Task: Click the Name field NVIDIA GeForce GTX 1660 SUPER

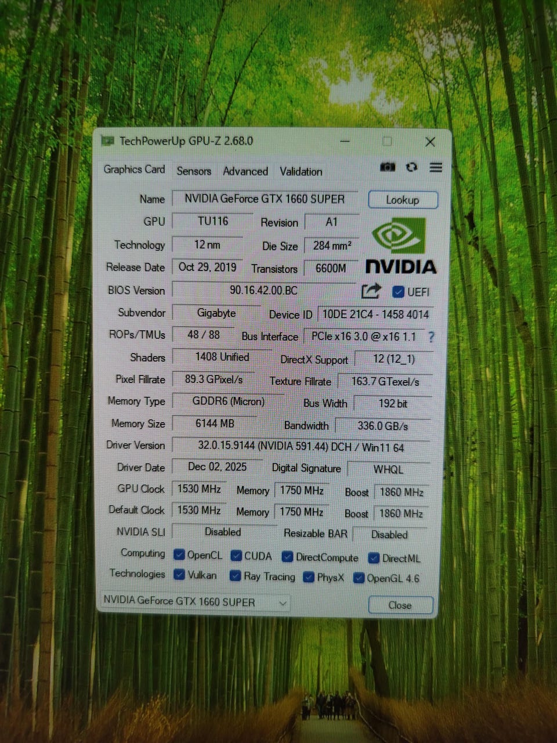Action: tap(265, 199)
